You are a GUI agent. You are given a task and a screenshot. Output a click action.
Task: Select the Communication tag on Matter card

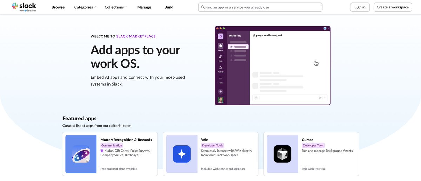click(x=112, y=145)
